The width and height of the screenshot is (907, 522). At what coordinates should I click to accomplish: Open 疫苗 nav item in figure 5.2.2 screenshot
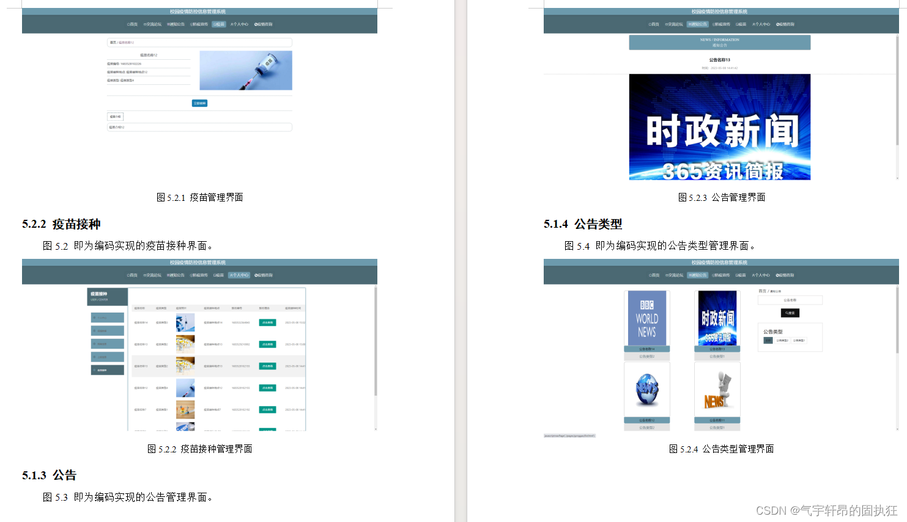click(x=218, y=275)
